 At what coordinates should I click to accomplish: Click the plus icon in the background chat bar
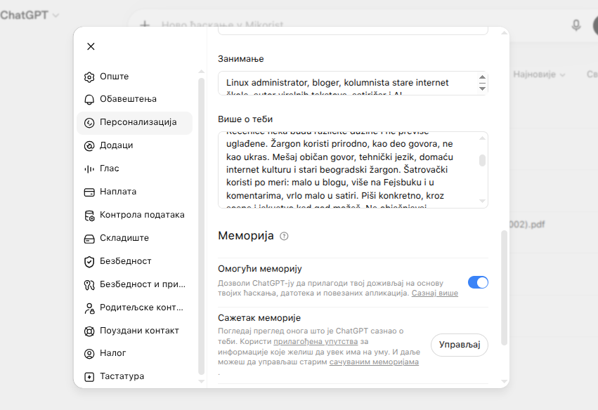click(x=145, y=25)
